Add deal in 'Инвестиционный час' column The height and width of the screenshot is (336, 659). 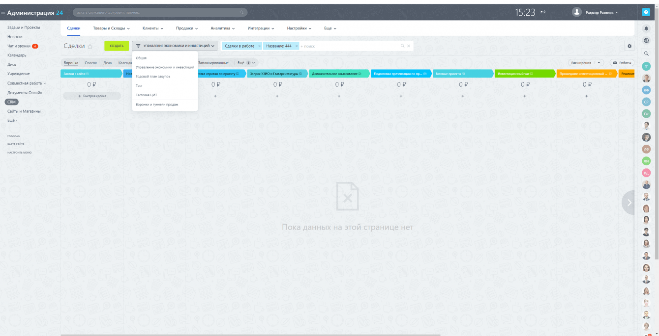pyautogui.click(x=525, y=96)
